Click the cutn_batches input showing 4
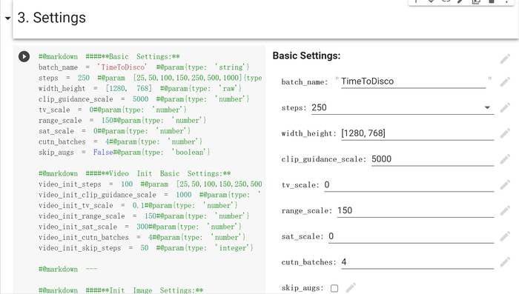This screenshot has height=294, width=519. [417, 262]
